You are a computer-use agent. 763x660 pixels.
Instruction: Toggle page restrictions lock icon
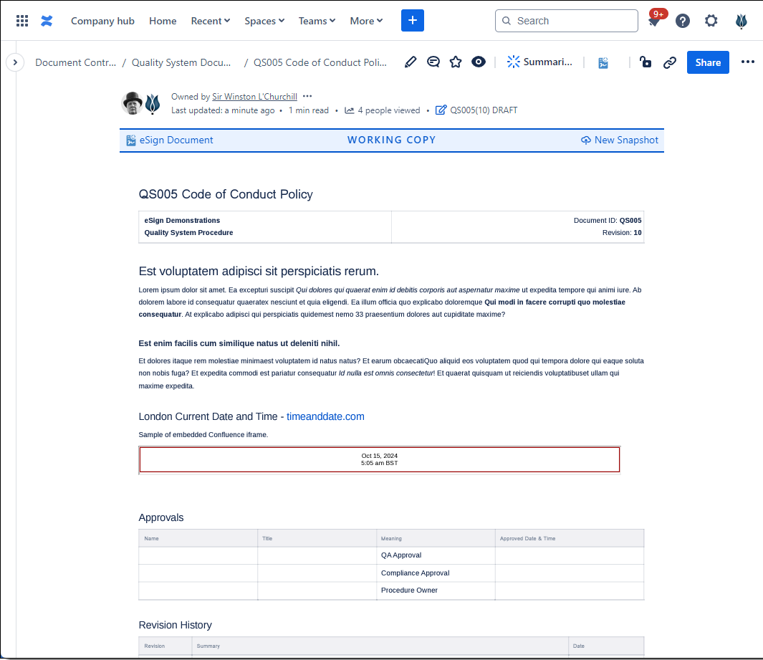[x=646, y=62]
